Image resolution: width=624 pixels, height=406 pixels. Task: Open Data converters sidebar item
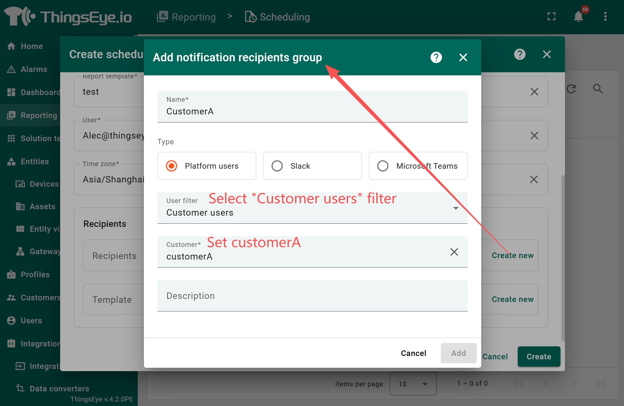pyautogui.click(x=59, y=389)
